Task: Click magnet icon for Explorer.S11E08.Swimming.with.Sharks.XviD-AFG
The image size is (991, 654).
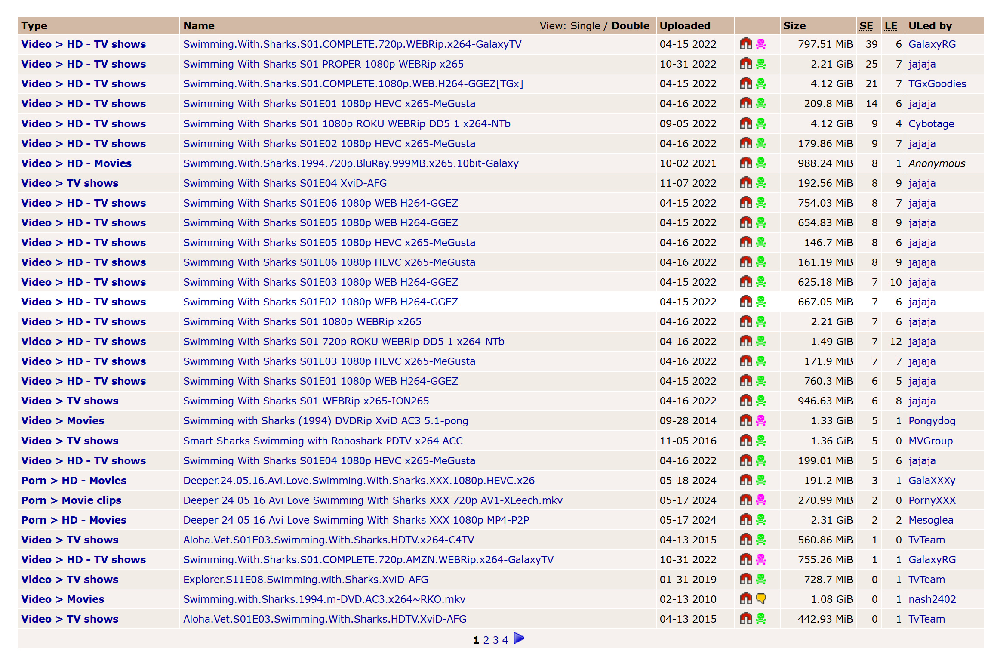Action: [x=745, y=579]
